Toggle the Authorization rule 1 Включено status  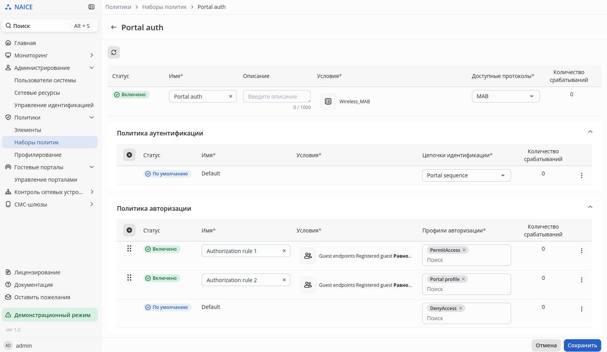pos(162,249)
